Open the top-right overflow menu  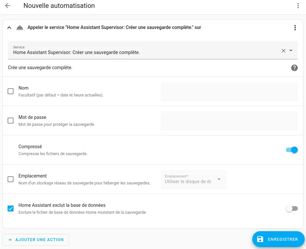[298, 6]
